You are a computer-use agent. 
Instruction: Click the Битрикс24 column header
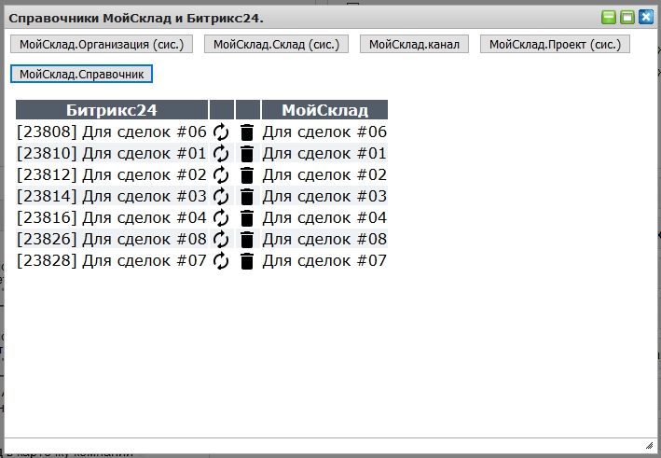pos(112,110)
